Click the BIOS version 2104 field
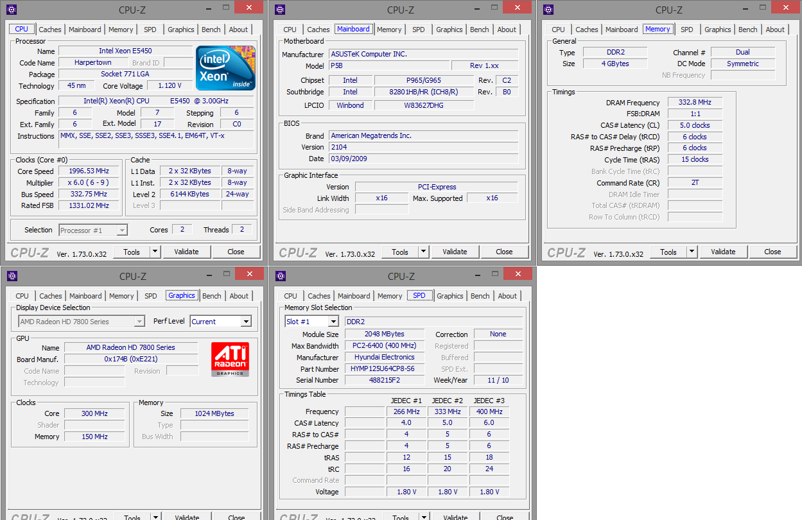802x520 pixels. tap(423, 147)
